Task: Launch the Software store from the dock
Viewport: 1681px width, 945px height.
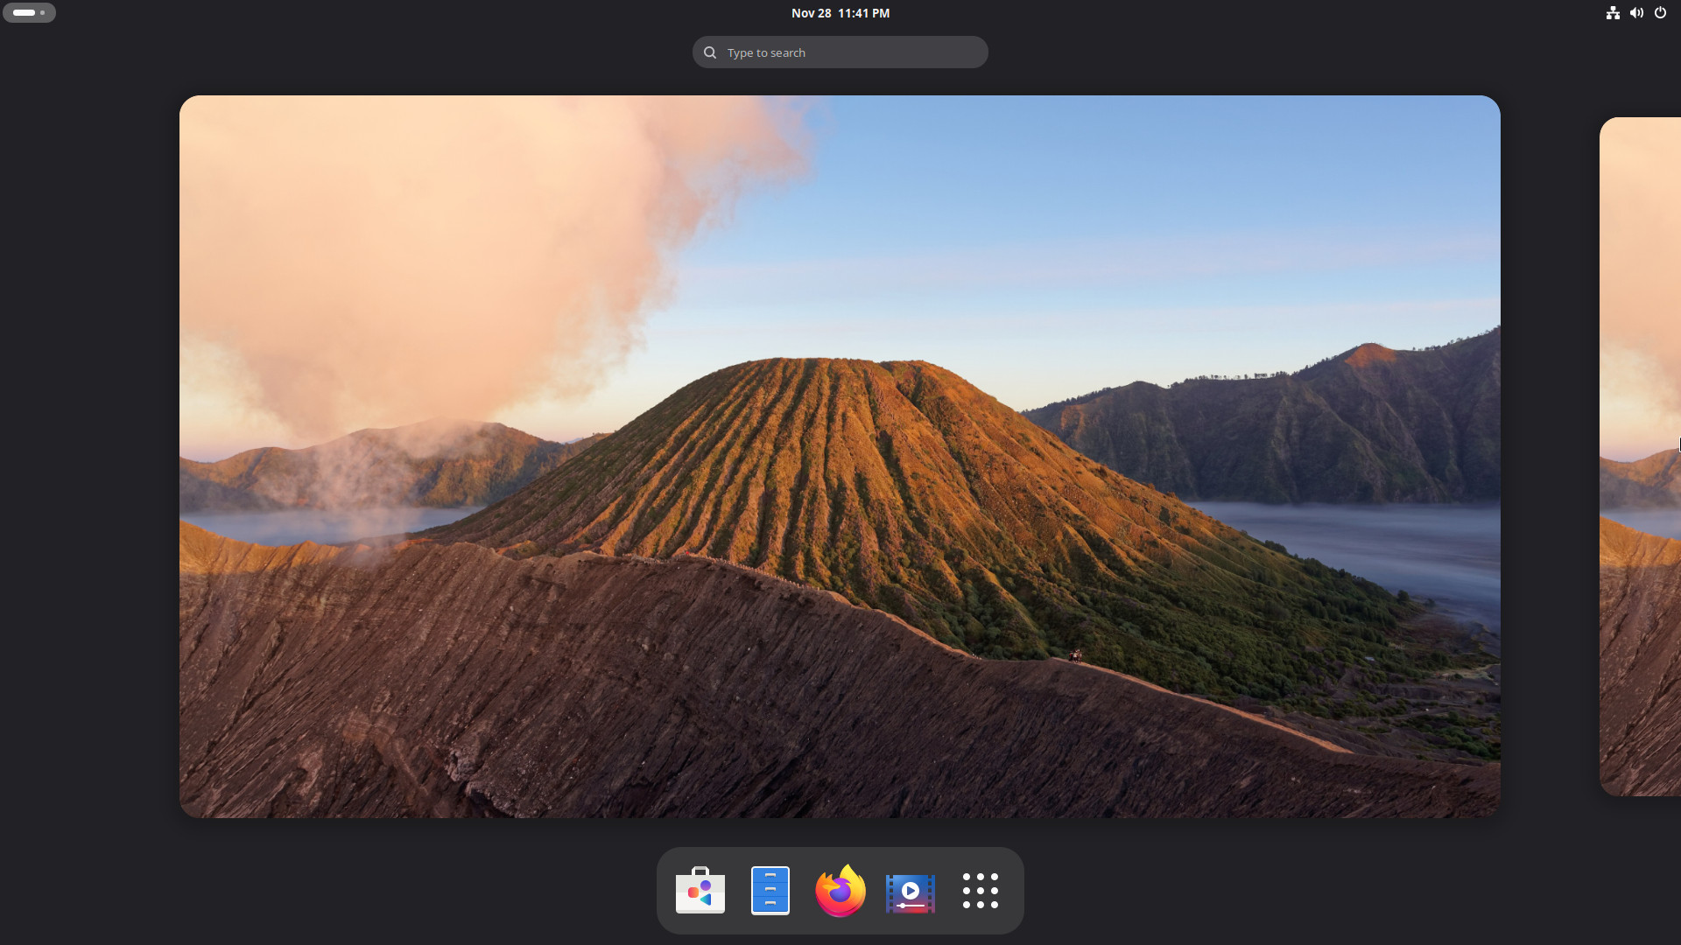Action: pyautogui.click(x=700, y=891)
